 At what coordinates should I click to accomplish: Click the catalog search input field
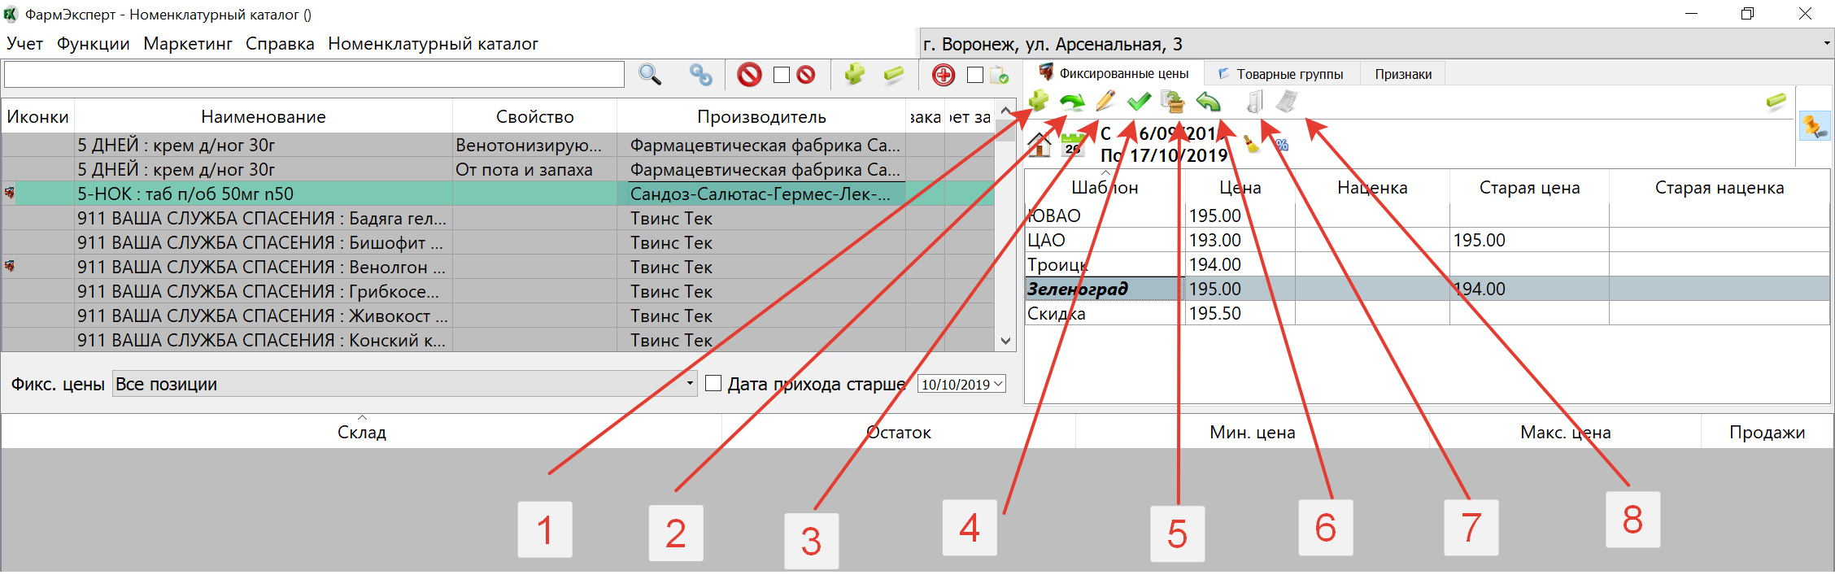coord(314,75)
